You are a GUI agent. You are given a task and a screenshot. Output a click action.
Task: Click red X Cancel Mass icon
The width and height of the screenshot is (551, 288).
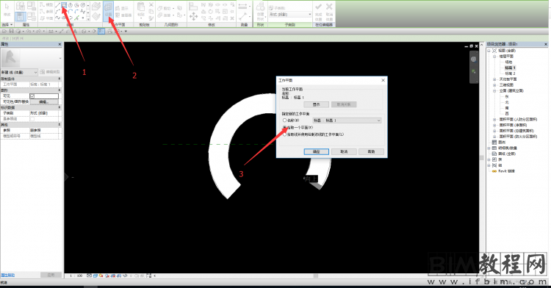[329, 10]
